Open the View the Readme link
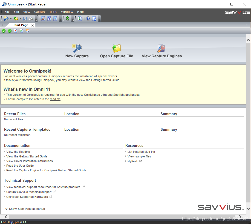 tap(18, 152)
